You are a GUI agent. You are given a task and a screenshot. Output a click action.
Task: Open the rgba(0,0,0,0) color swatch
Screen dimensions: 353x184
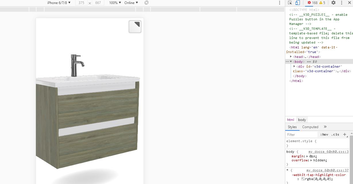303,179
